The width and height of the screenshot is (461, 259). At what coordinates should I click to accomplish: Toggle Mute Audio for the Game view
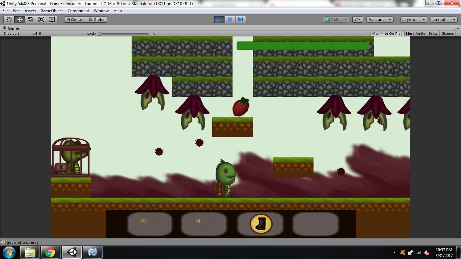coord(415,33)
